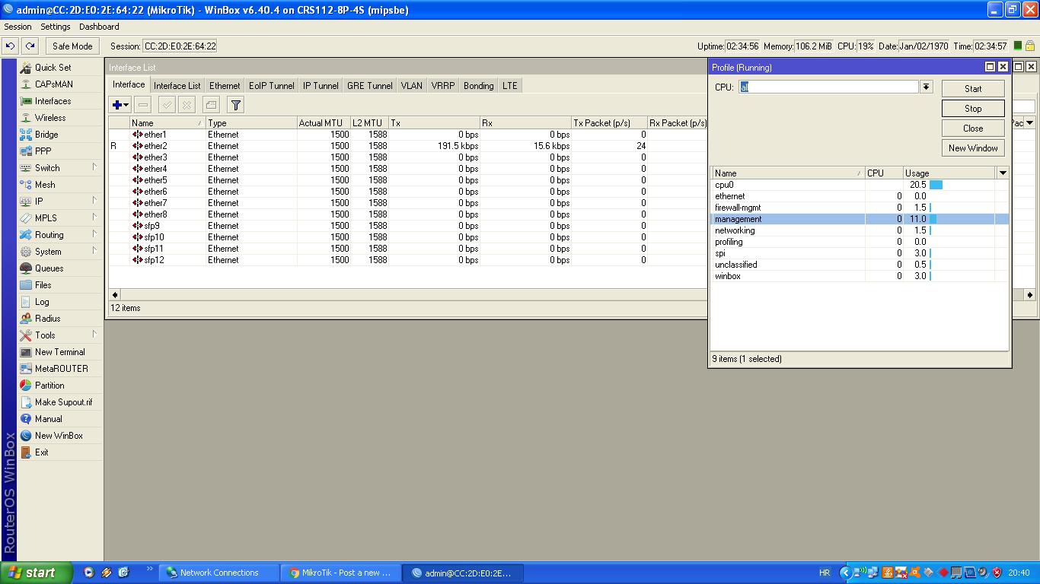Click the lock icon in status bar
Viewport: 1040px width, 584px height.
coord(1031,46)
